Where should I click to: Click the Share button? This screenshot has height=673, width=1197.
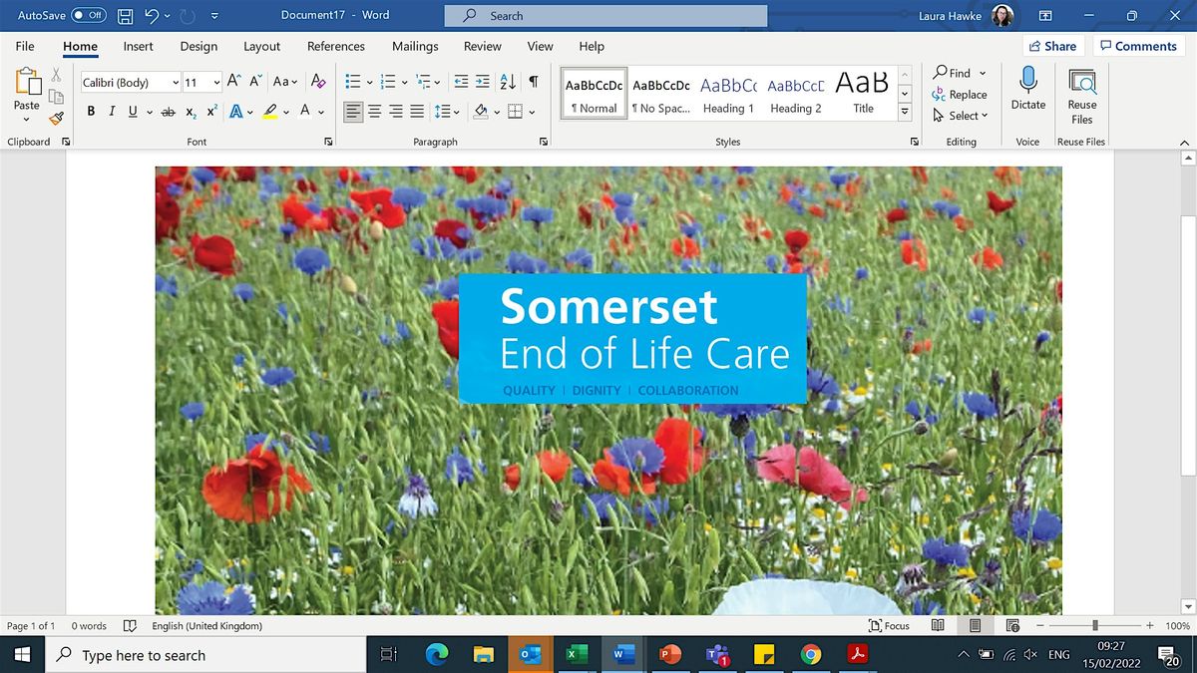pyautogui.click(x=1052, y=46)
